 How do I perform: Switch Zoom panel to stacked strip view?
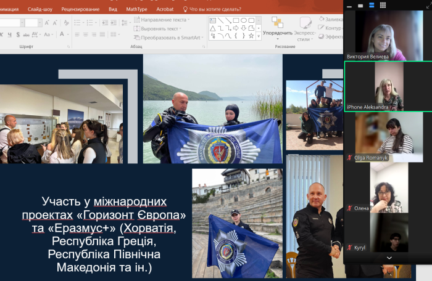pos(372,6)
